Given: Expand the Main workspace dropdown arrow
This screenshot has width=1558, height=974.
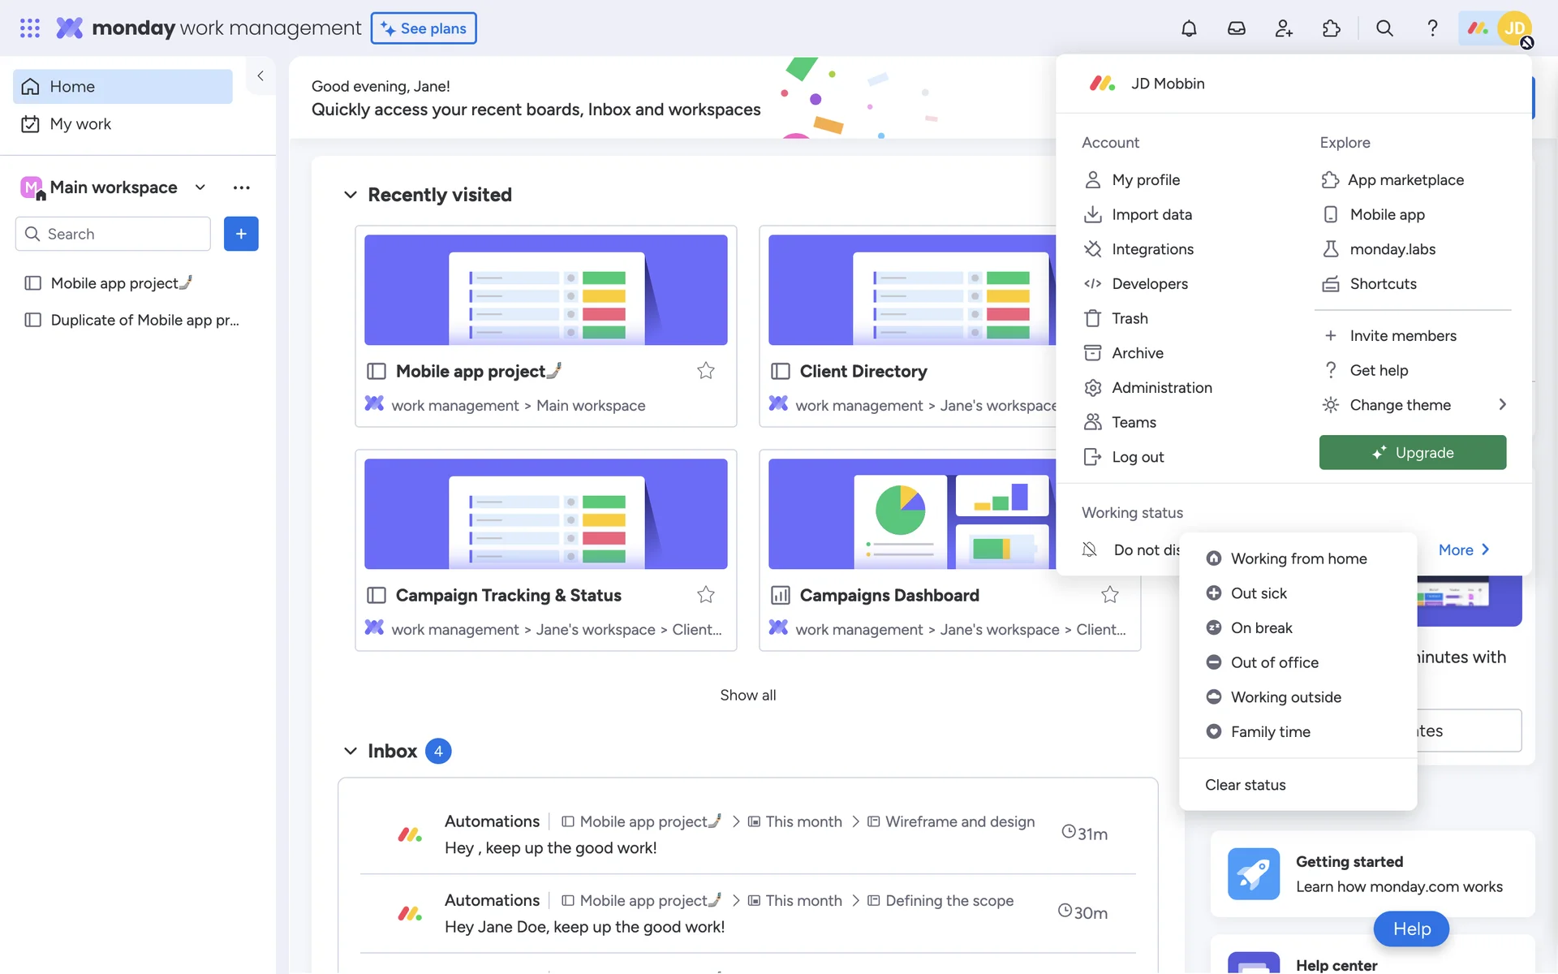Looking at the screenshot, I should [x=200, y=187].
